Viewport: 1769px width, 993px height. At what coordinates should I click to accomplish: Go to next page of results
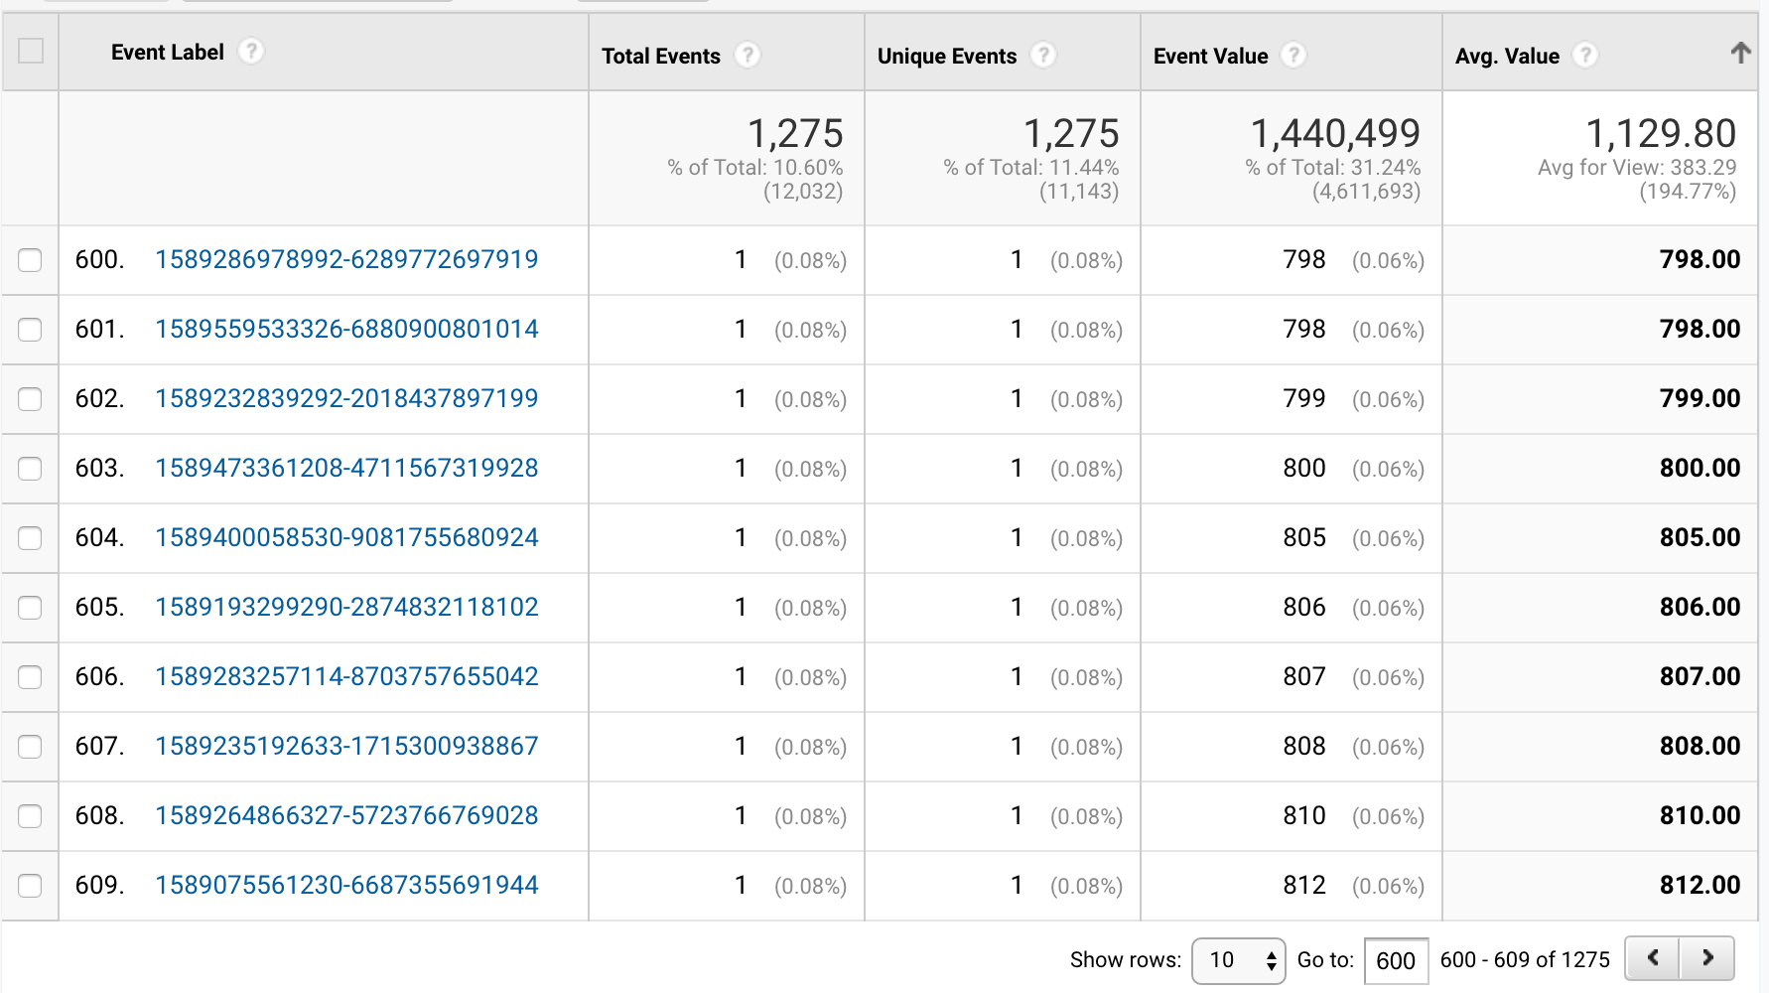(x=1707, y=958)
